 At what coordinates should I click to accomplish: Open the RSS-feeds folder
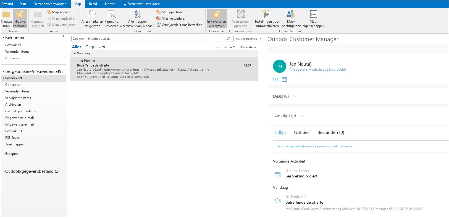(12, 138)
